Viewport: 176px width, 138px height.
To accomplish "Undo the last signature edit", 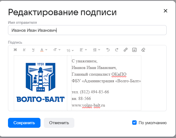I will 108,50.
